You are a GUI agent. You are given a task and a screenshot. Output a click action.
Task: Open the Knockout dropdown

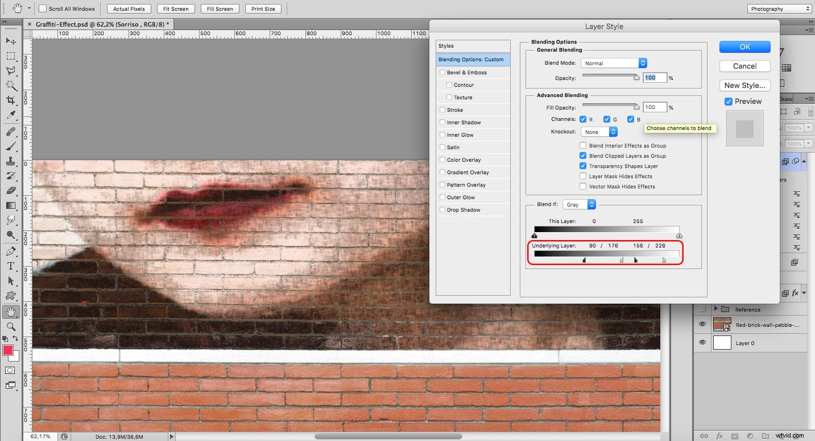coord(598,131)
